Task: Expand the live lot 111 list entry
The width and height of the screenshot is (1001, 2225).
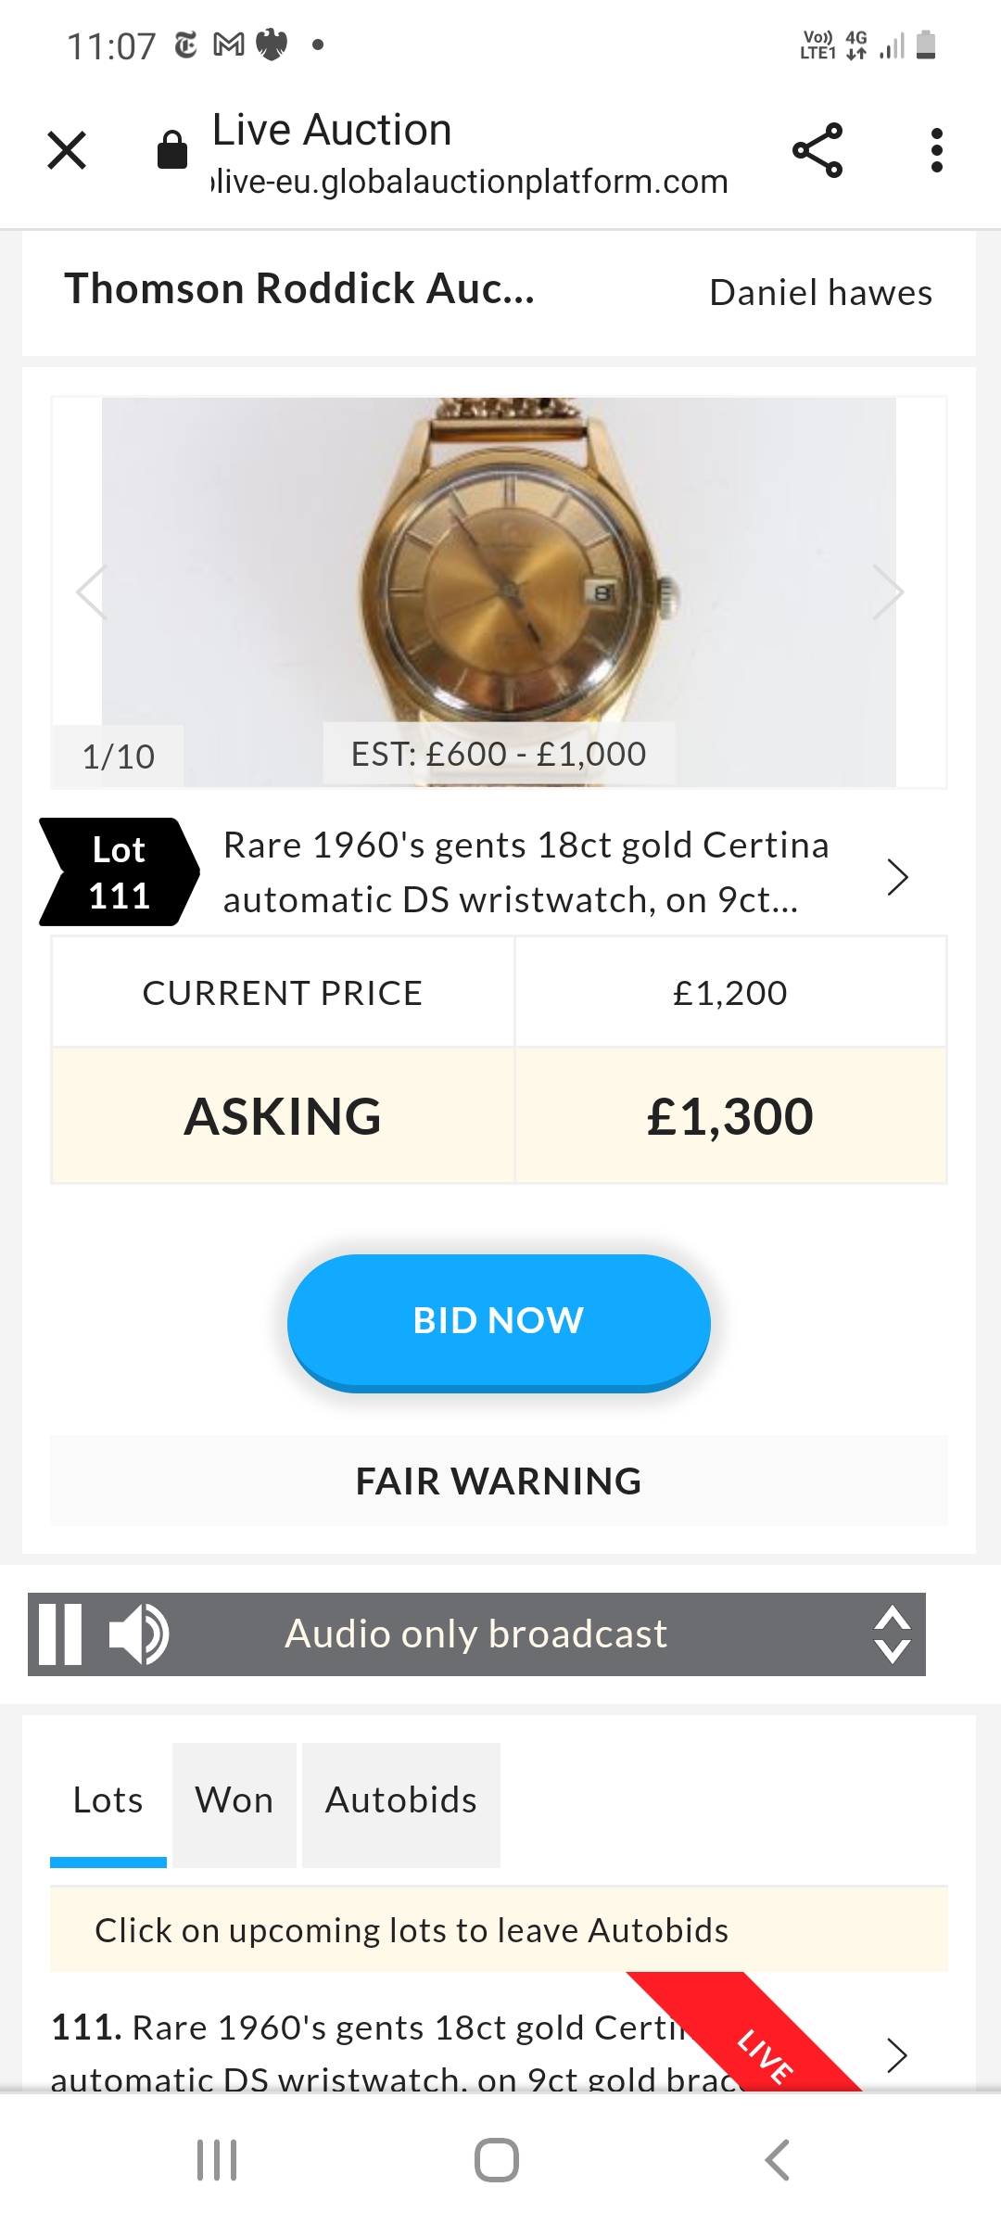Action: (896, 2055)
